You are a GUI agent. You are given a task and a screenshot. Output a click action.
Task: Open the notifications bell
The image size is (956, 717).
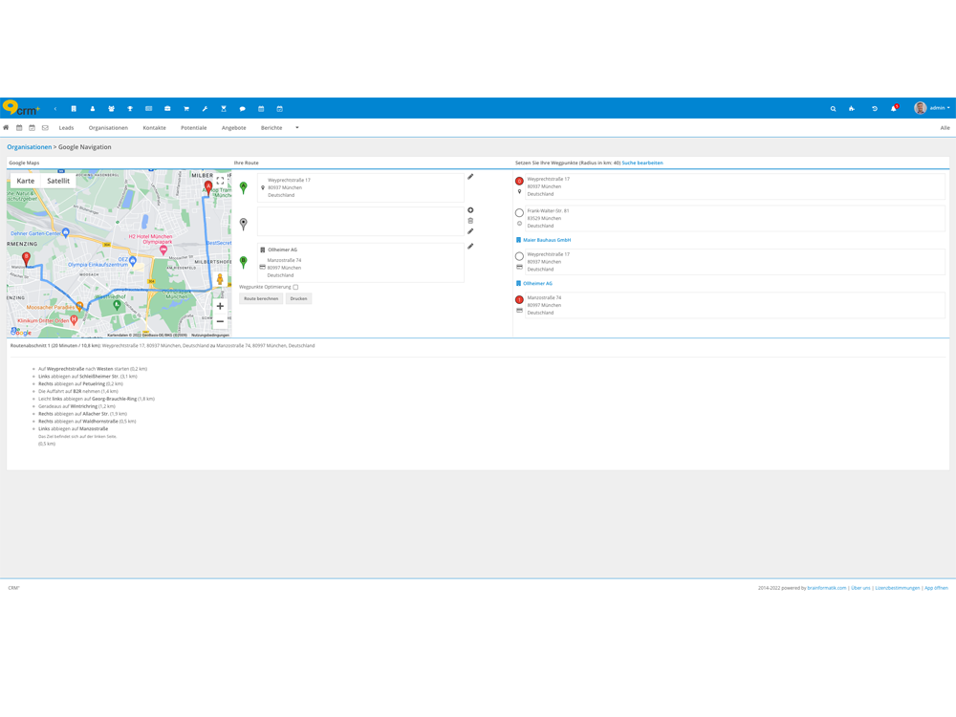(894, 109)
